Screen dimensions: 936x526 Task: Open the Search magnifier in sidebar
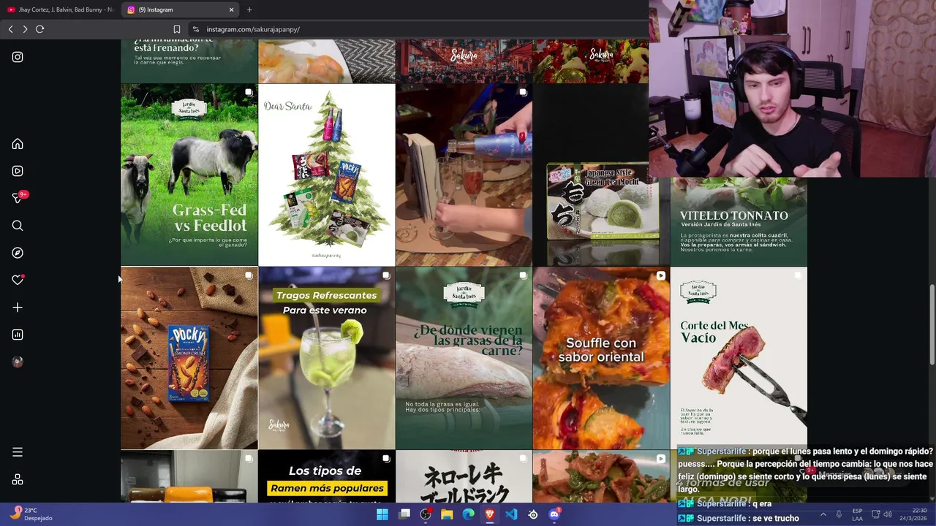[x=18, y=226]
